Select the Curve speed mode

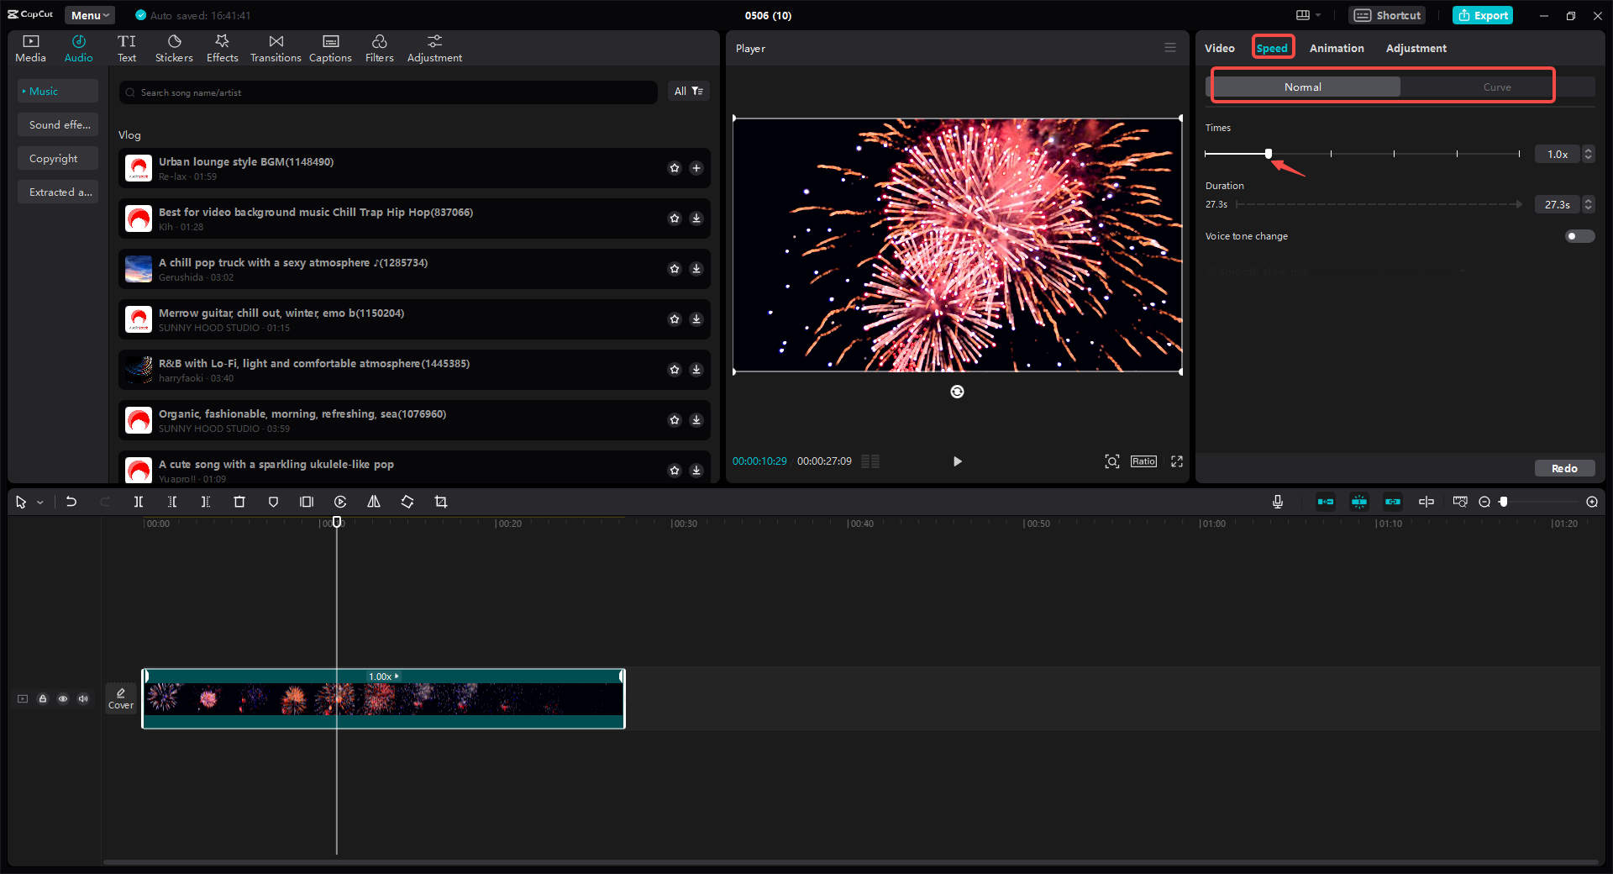click(x=1496, y=87)
